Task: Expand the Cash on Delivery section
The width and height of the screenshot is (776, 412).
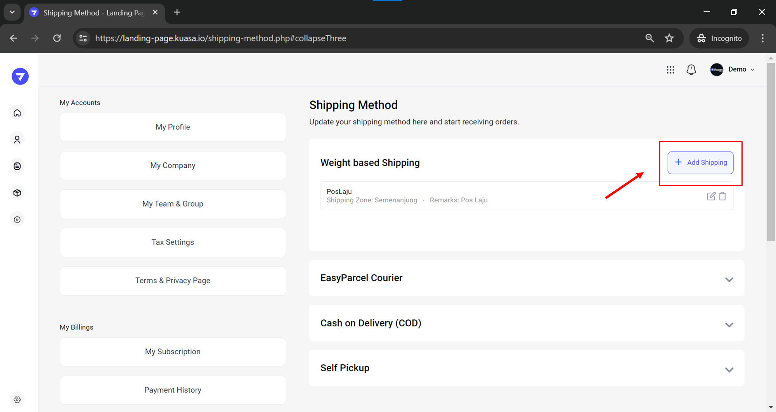Action: 729,325
